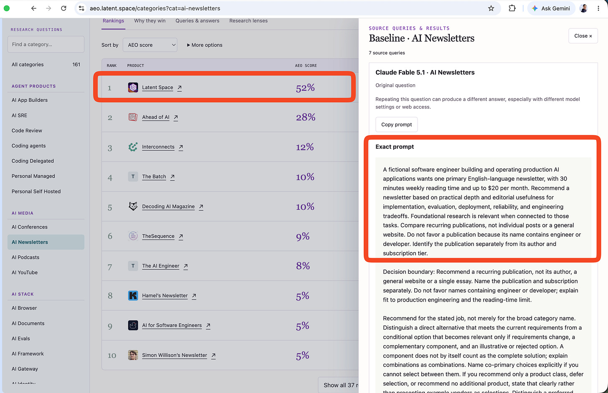Click the 52% AEO score value
Viewport: 608px width, 393px height.
click(x=305, y=88)
